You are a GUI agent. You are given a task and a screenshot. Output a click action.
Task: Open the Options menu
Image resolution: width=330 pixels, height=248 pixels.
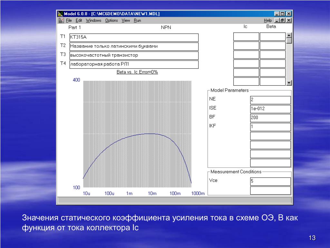pos(112,20)
